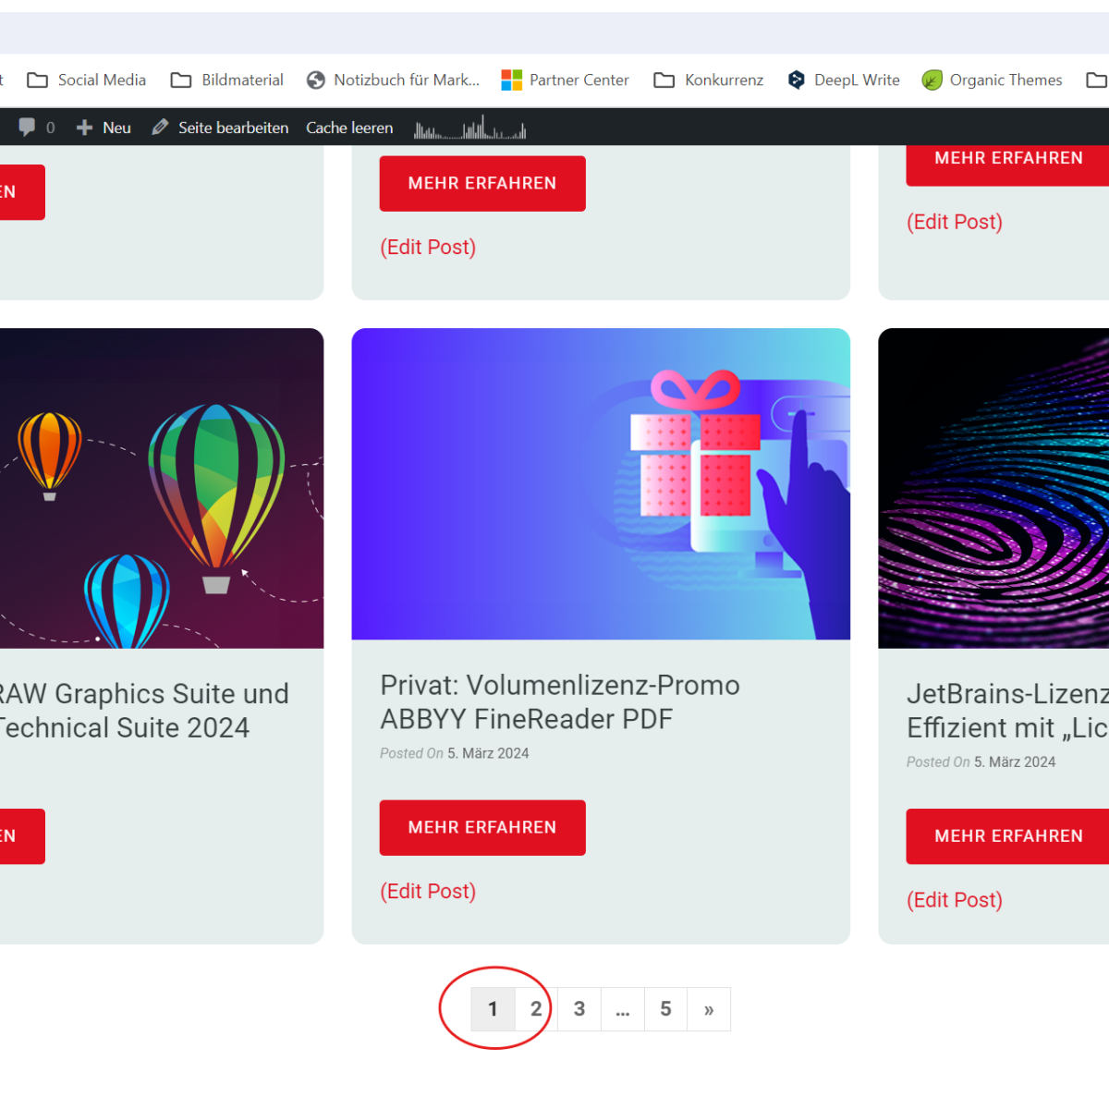This screenshot has width=1109, height=1109.
Task: Click the comments bubble icon in admin bar
Action: pyautogui.click(x=27, y=128)
